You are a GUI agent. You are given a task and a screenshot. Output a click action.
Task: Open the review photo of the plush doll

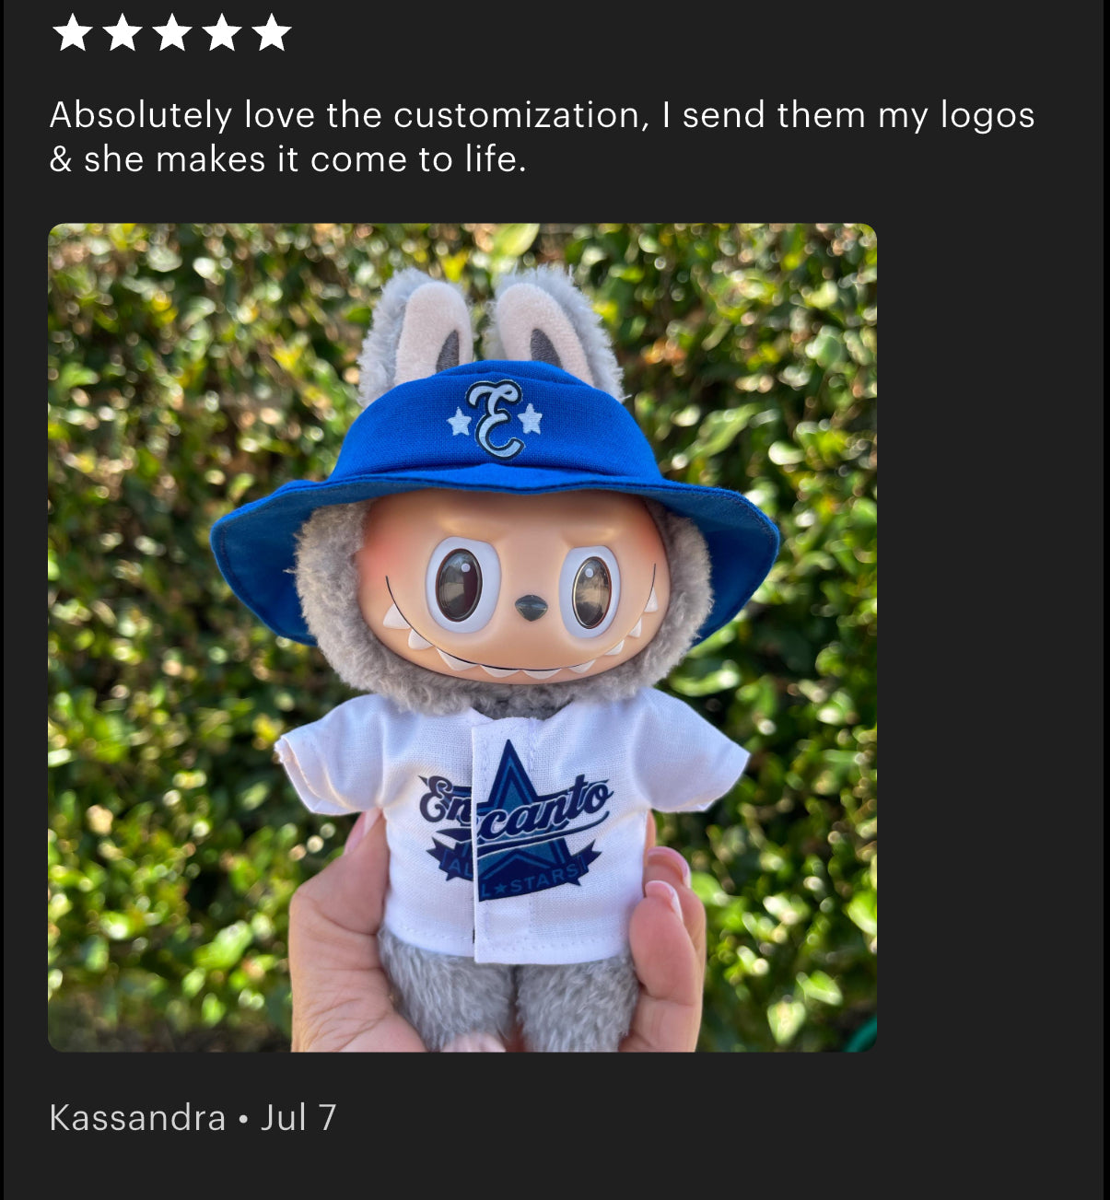point(462,637)
